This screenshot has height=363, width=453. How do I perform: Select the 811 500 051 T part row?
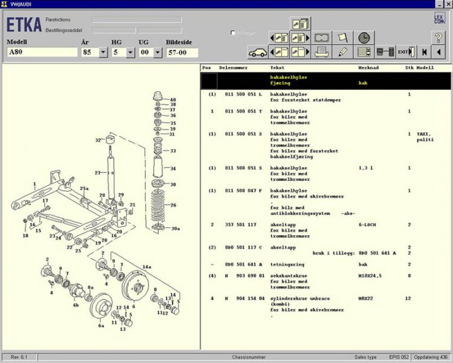click(x=243, y=111)
